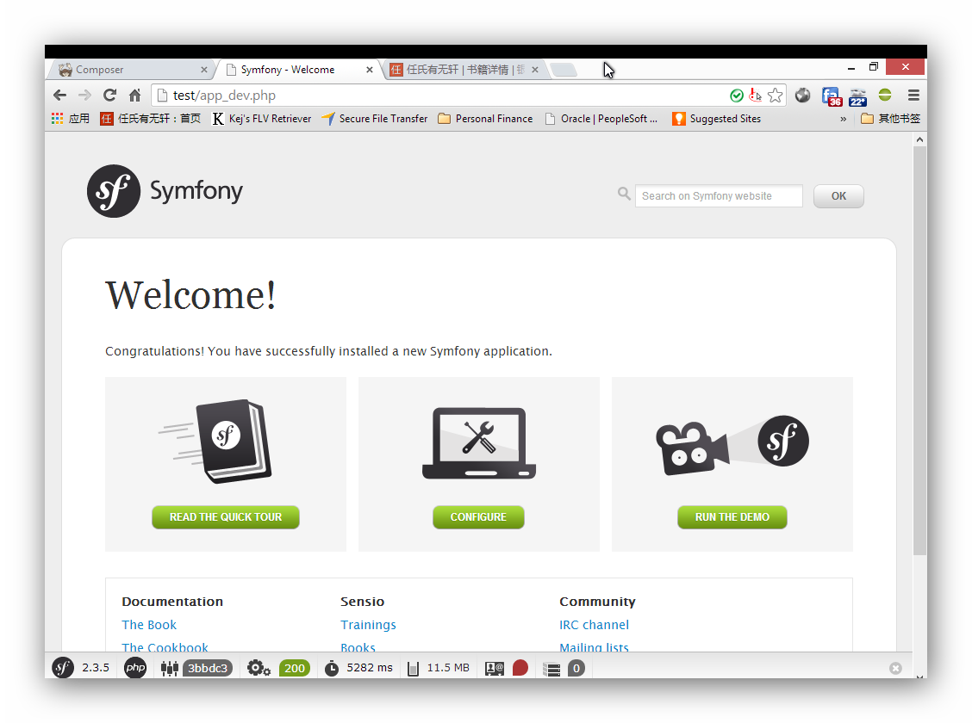The image size is (972, 723).
Task: Open the 任氏有无轩：首页 bookmark
Action: [x=150, y=118]
